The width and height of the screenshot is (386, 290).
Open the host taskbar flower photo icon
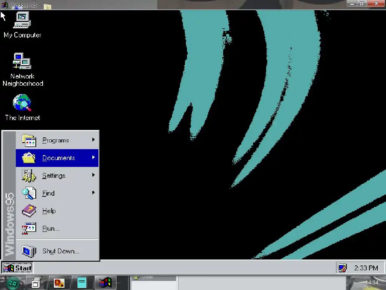[59, 283]
